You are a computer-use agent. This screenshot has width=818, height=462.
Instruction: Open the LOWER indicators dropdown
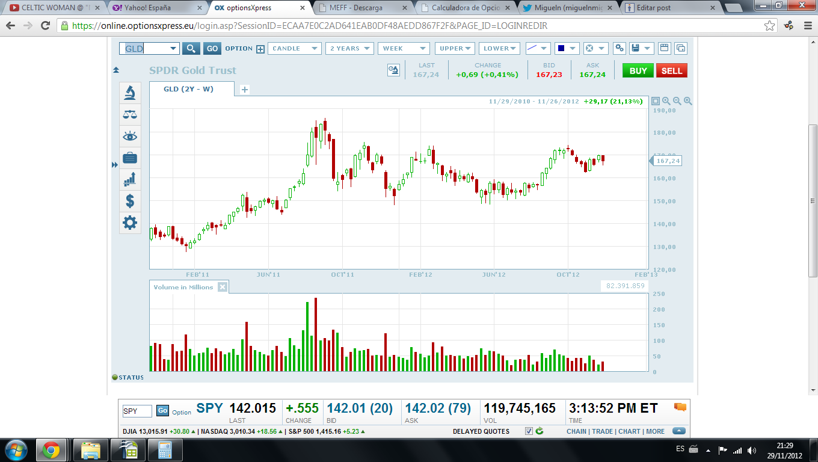tap(500, 49)
